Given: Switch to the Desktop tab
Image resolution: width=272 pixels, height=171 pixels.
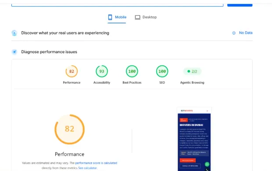Looking at the screenshot, I should (146, 17).
